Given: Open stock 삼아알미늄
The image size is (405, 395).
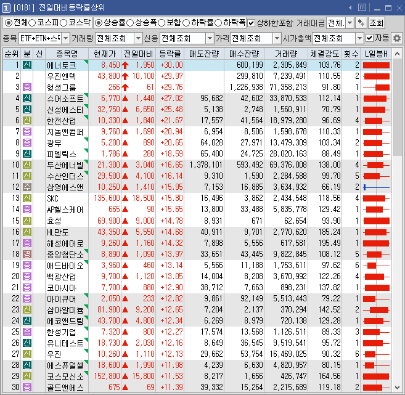Looking at the screenshot, I should [65, 310].
